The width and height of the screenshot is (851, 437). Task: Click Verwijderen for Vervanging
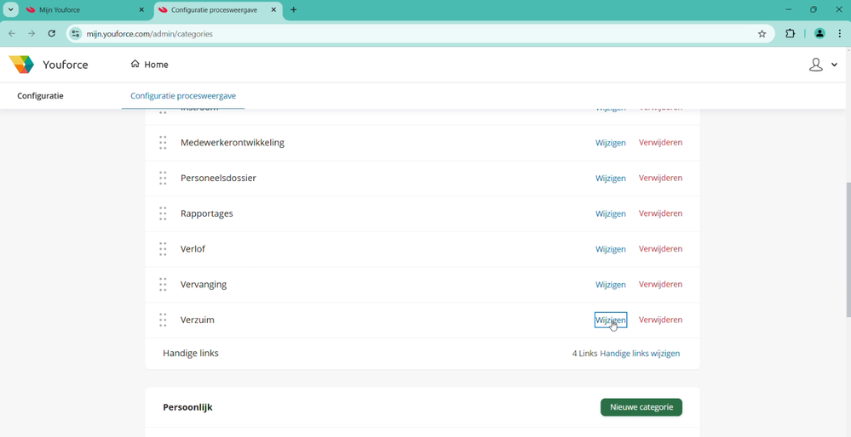click(660, 284)
